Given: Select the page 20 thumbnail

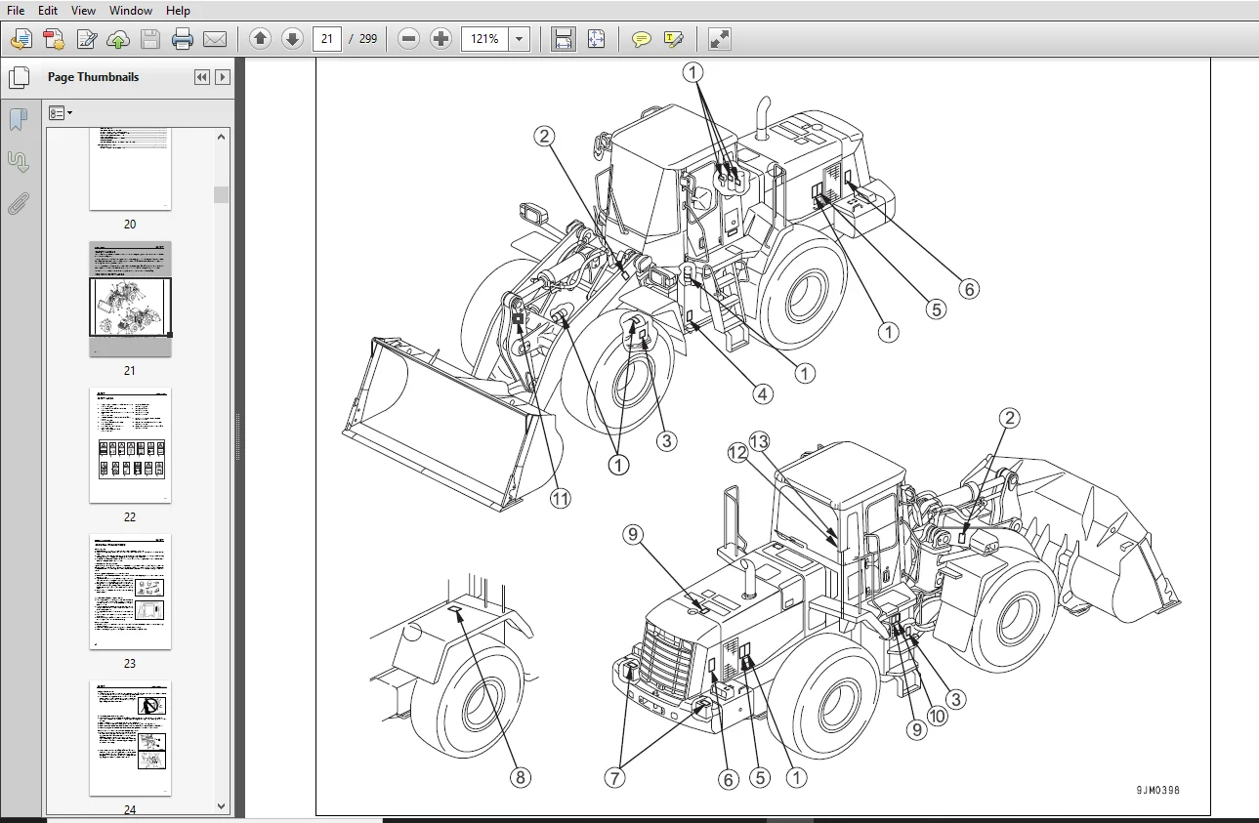Looking at the screenshot, I should tap(130, 169).
